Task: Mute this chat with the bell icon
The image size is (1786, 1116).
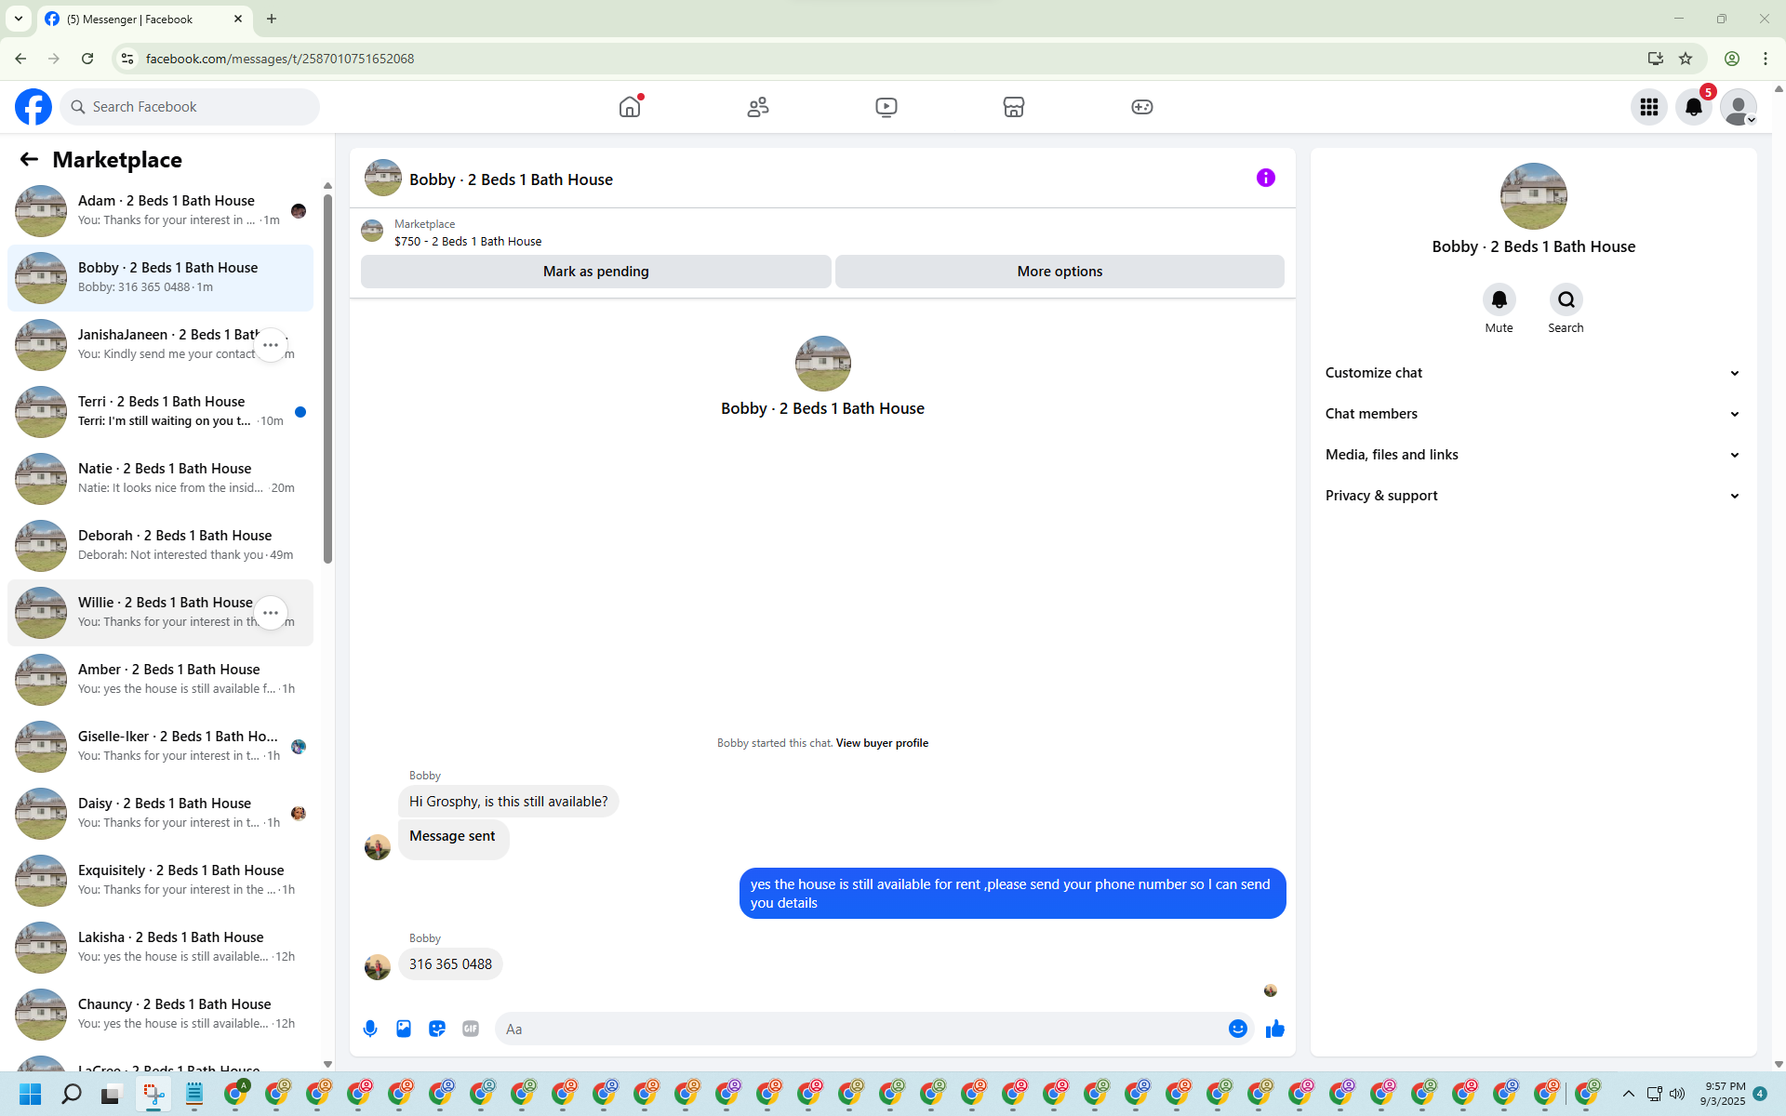Action: 1499,299
